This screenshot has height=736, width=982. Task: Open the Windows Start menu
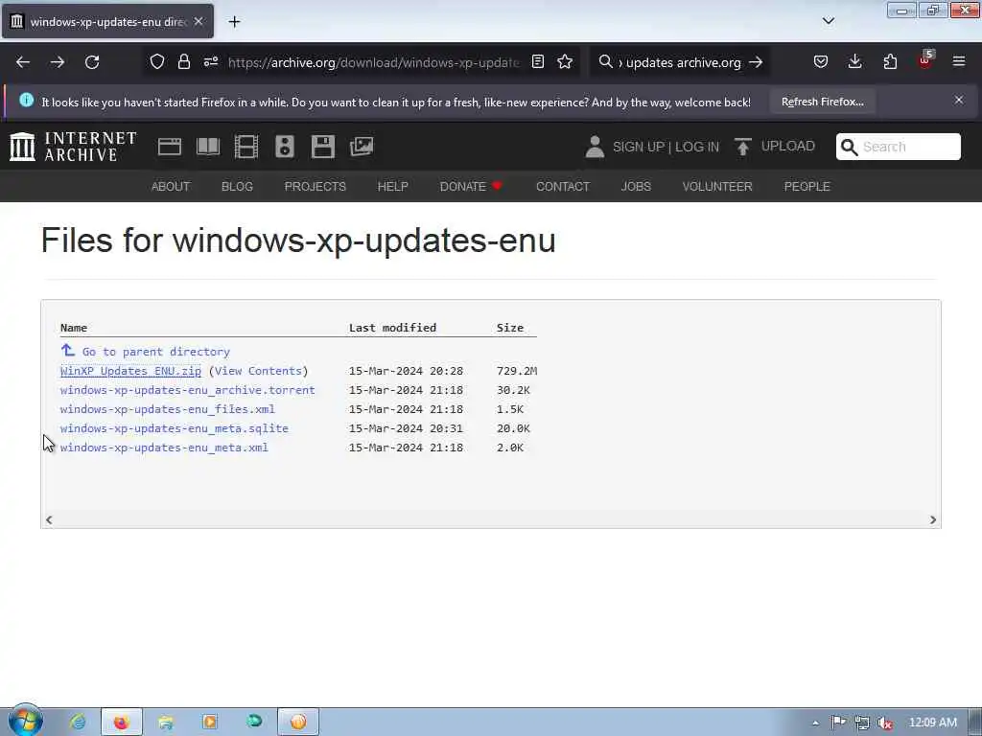25,721
